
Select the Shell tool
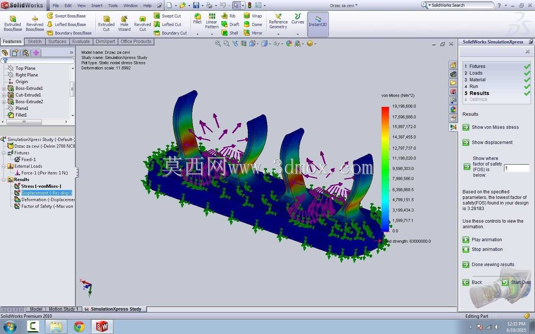click(x=230, y=33)
